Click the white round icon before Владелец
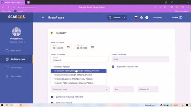The height and width of the screenshot is (107, 191). tap(147, 18)
